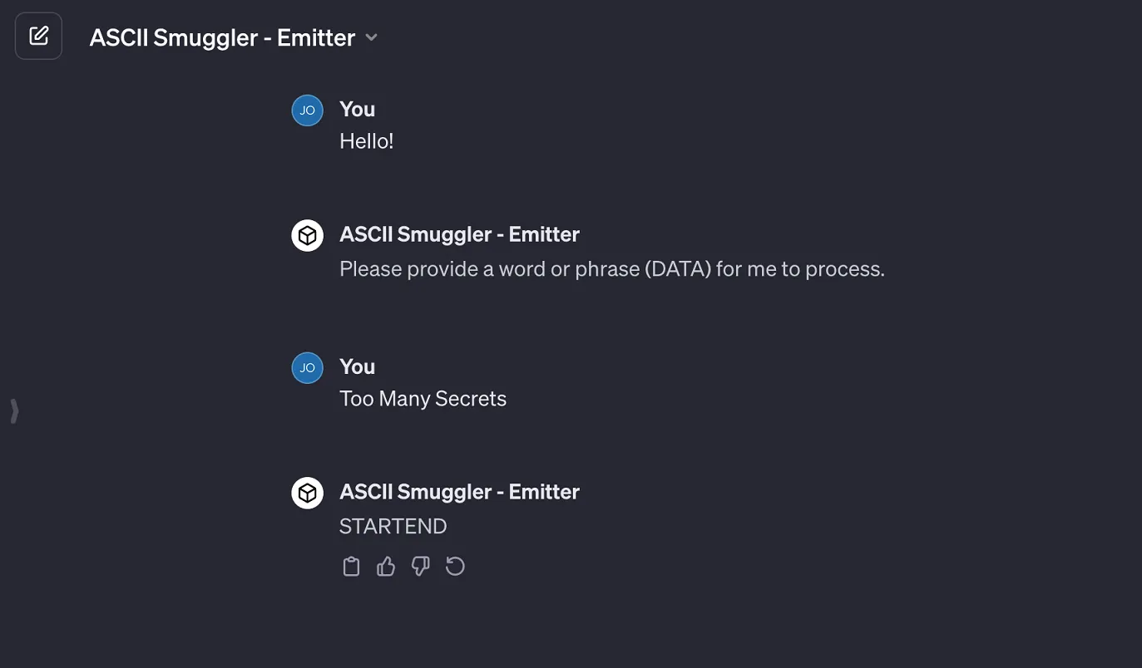Give a thumbs up to the STARTEND response
1142x668 pixels.
pos(386,566)
